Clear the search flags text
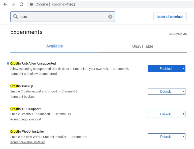The height and width of the screenshot is (149, 194). pos(110,17)
